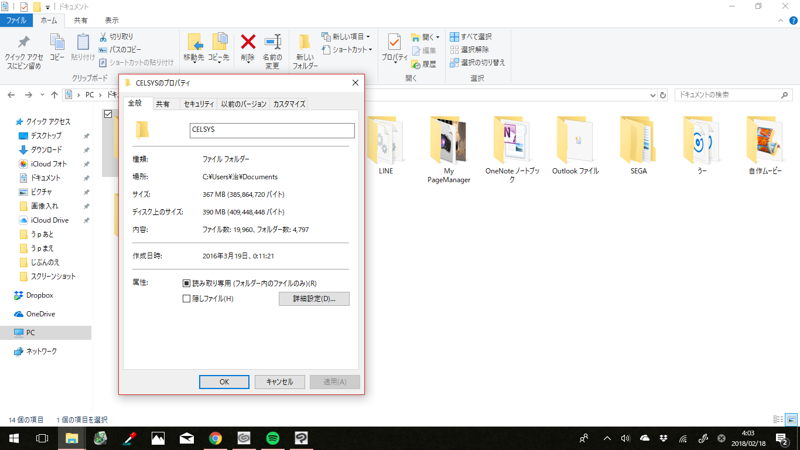
Task: Switch to the セキュリティ (Security) tab
Action: coord(199,104)
